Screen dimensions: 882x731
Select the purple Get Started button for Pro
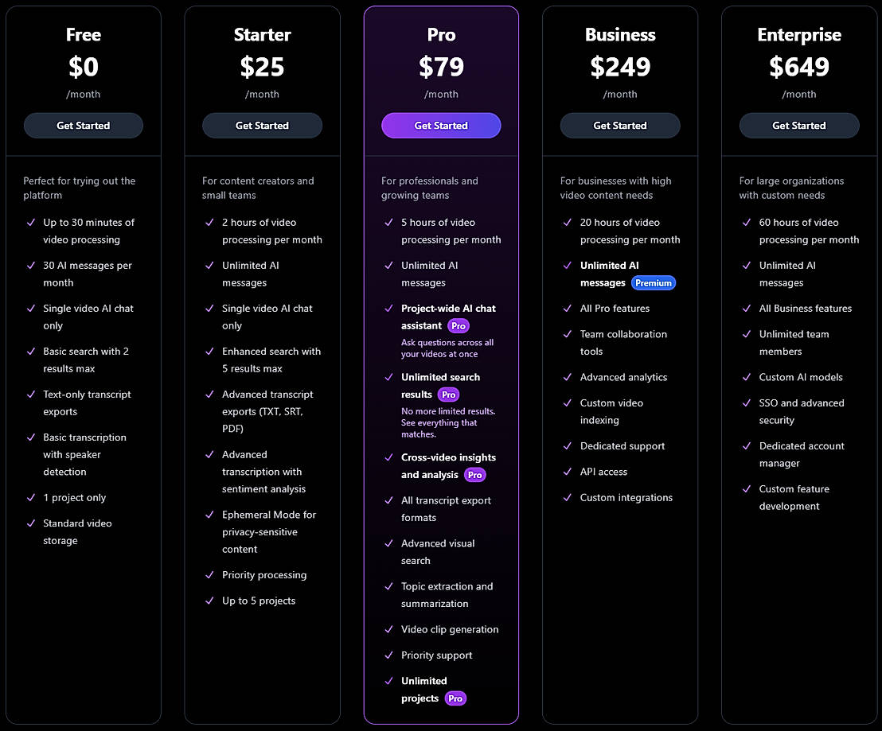441,126
